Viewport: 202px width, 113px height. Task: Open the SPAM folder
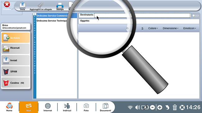(16, 72)
